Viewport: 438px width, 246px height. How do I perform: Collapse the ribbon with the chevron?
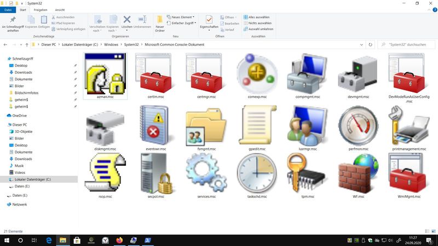[x=429, y=10]
